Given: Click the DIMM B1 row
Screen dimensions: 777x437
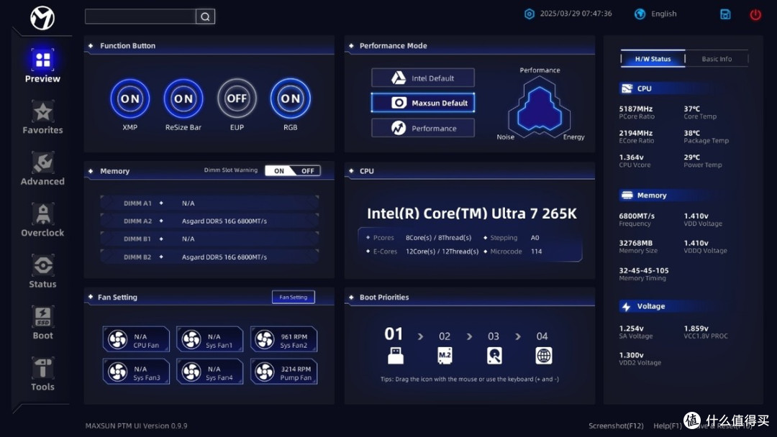Looking at the screenshot, I should [x=209, y=239].
